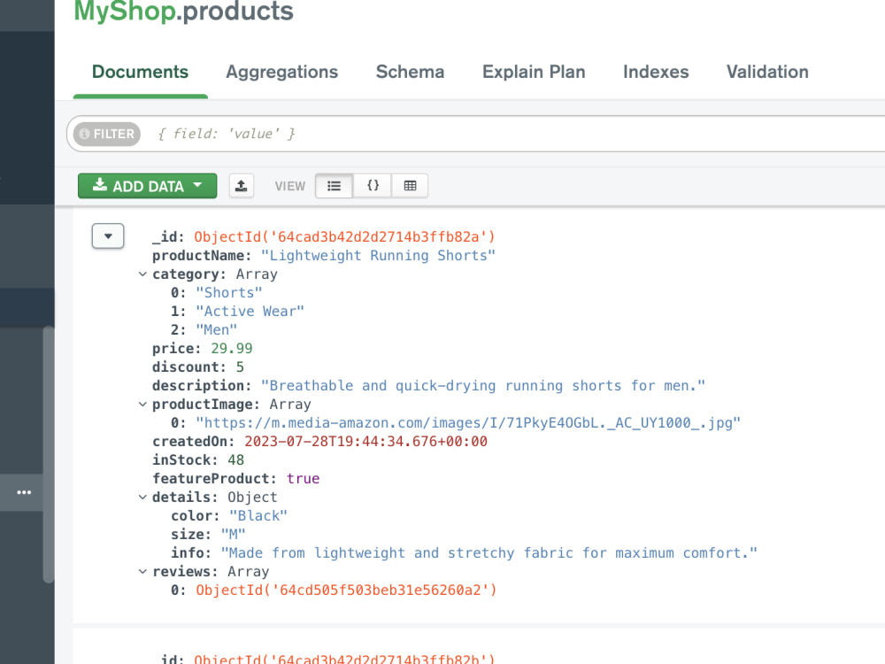This screenshot has width=885, height=664.
Task: Switch to the table view icon
Action: pos(410,185)
